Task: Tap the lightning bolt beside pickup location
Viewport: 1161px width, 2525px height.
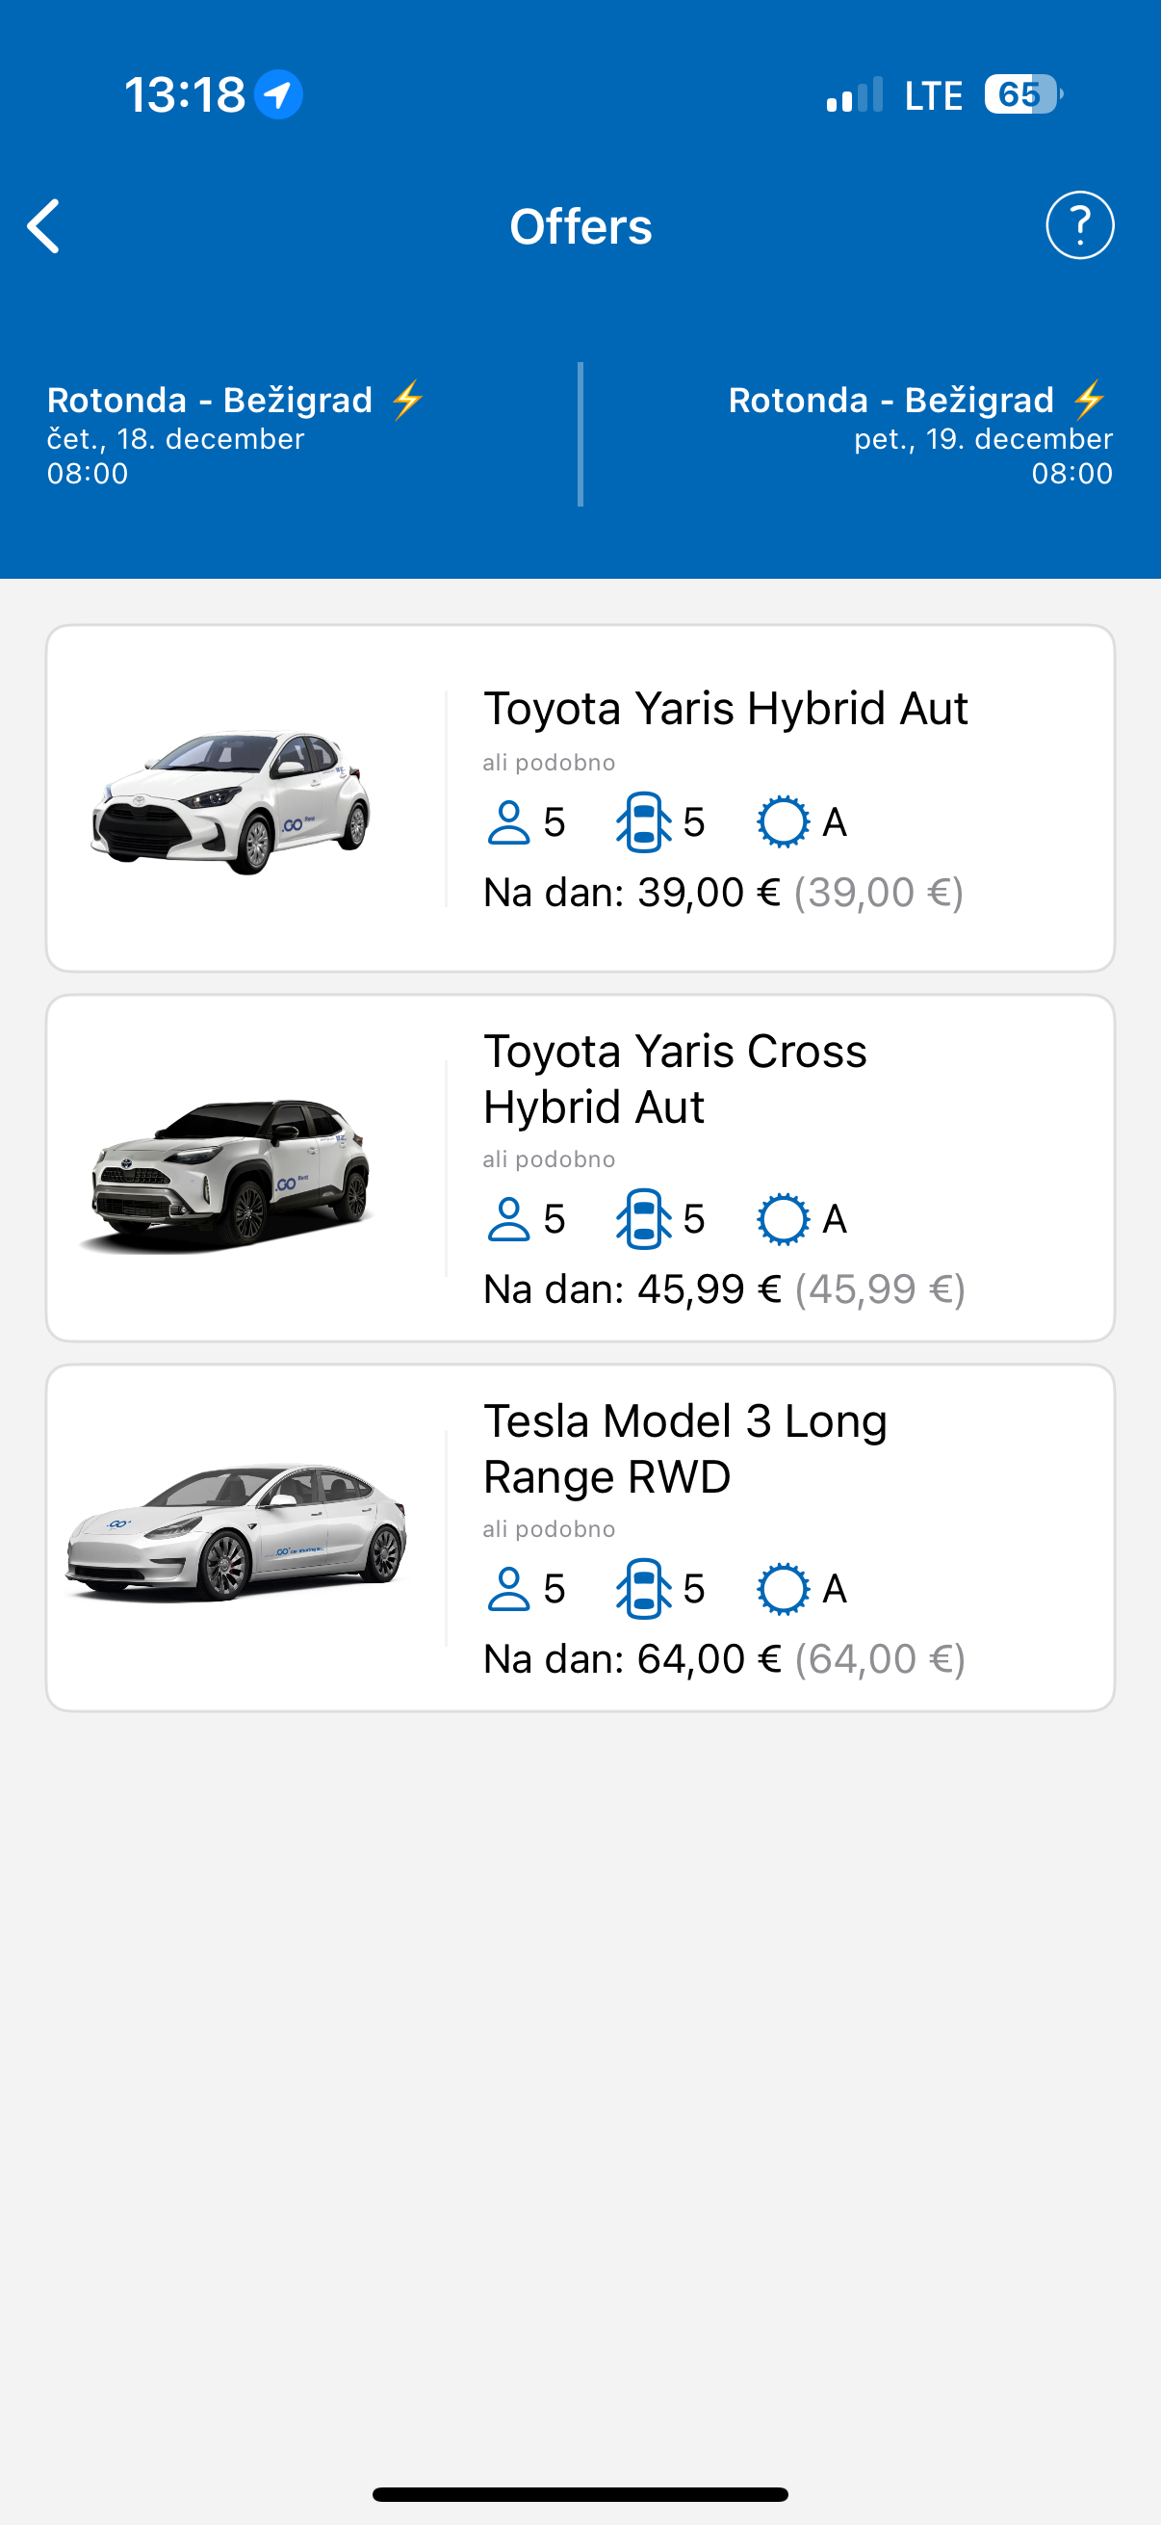Action: point(407,400)
